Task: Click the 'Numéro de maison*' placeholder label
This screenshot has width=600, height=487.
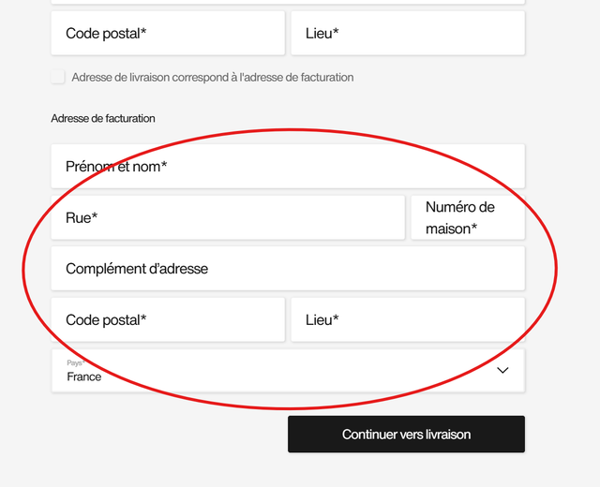Action: tap(459, 218)
